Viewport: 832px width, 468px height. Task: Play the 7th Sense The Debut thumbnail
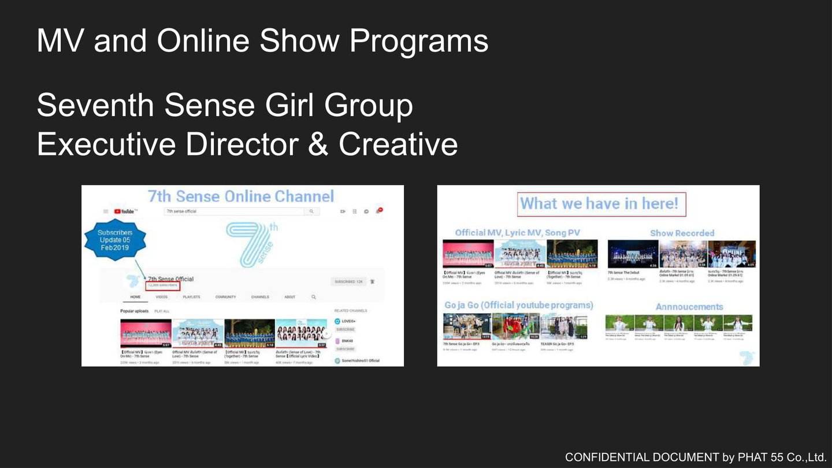(633, 254)
